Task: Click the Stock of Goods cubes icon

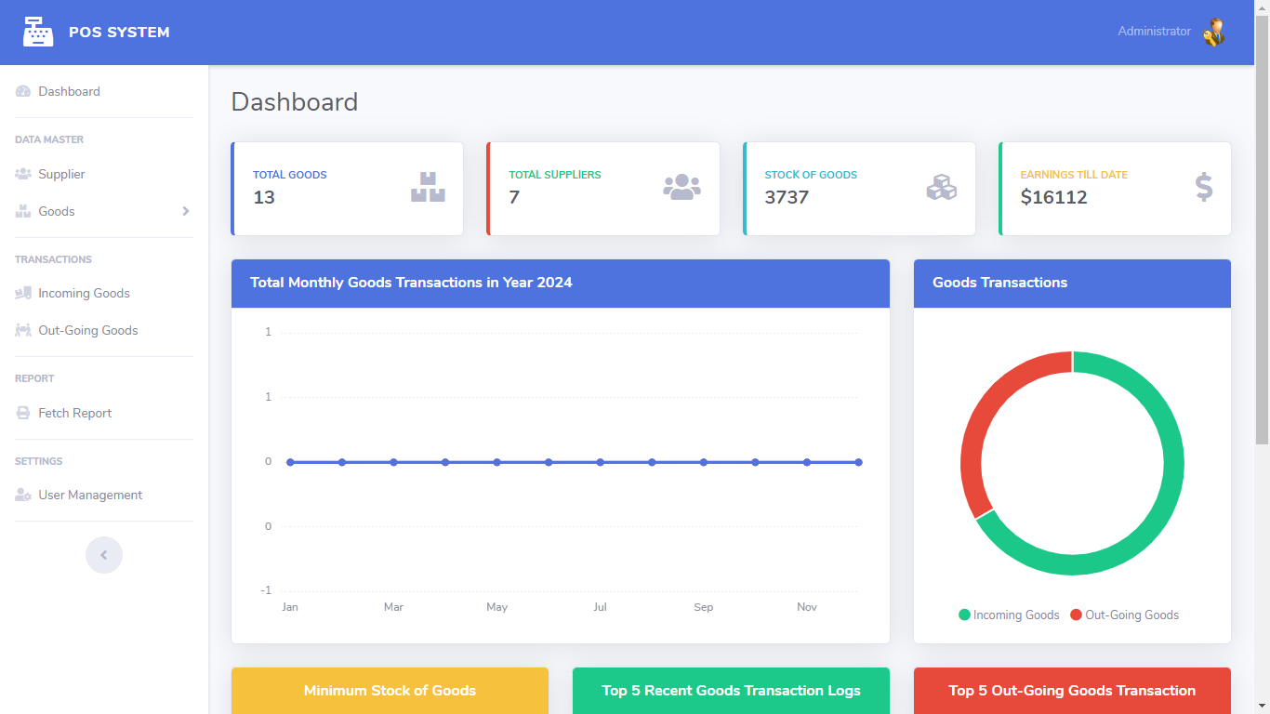Action: 941,187
